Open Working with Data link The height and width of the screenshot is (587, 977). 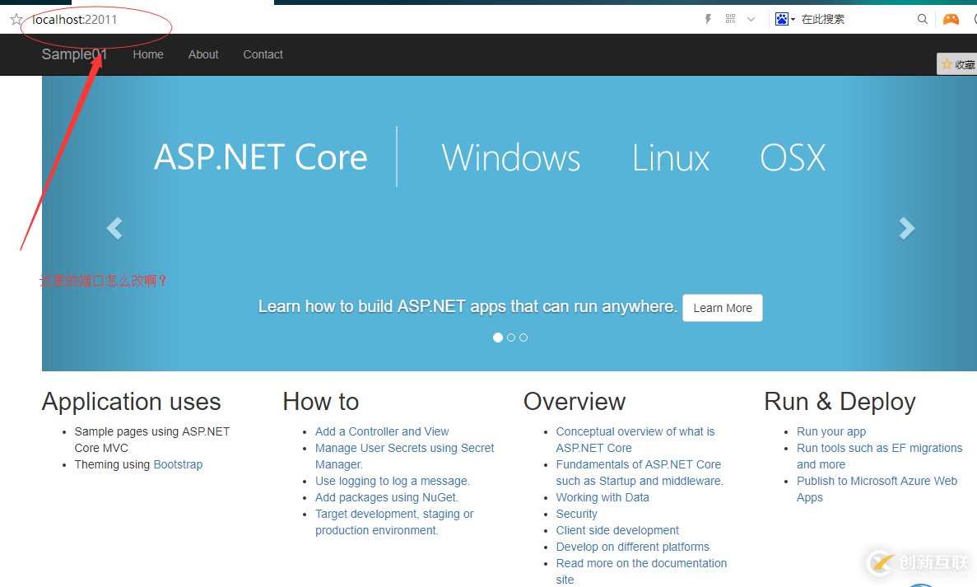[602, 498]
